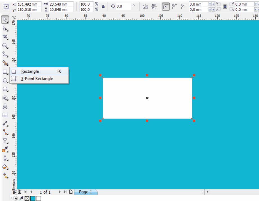Click the white document palette swatch
The width and height of the screenshot is (259, 201).
tap(39, 198)
